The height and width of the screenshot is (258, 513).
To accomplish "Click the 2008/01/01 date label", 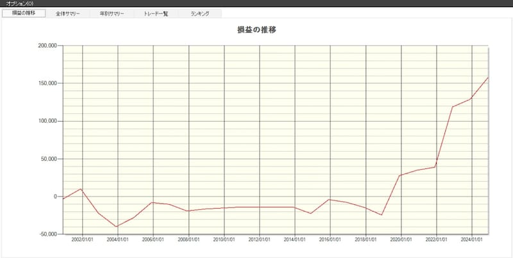I will pyautogui.click(x=189, y=239).
